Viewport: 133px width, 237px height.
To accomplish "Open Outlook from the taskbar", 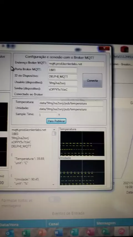I will pyautogui.click(x=9, y=233).
